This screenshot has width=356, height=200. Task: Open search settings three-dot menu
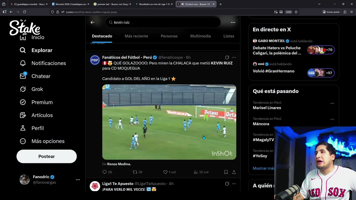pos(233,22)
